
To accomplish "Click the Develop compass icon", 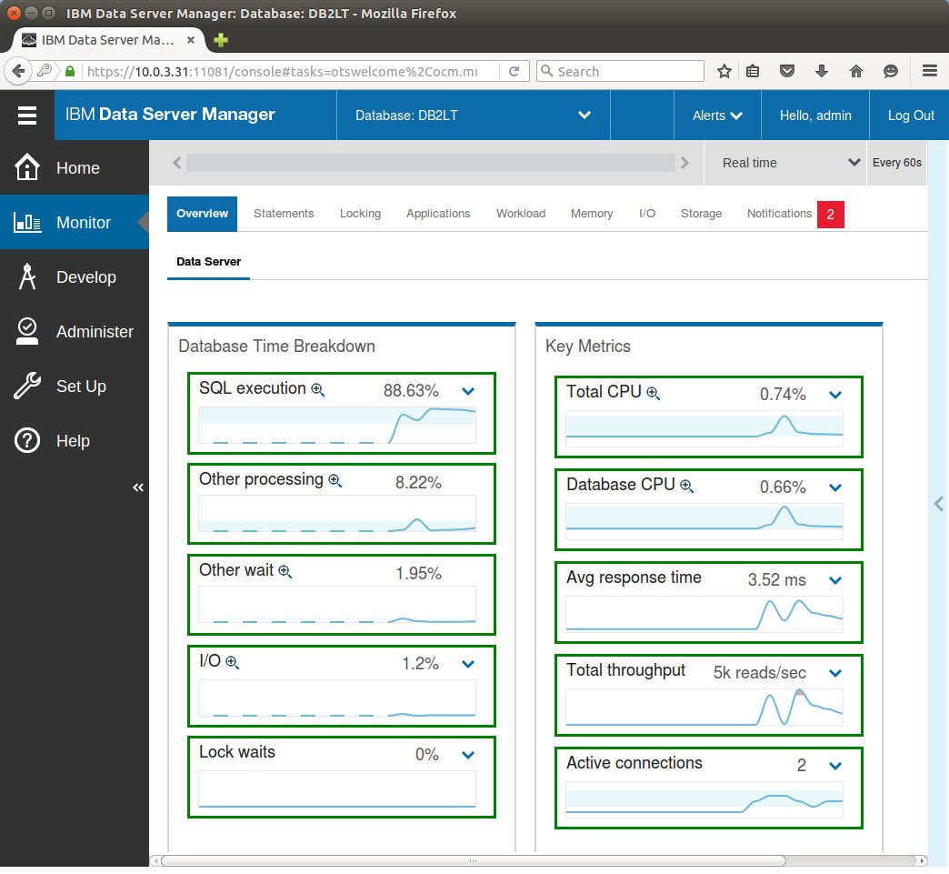I will (x=27, y=276).
